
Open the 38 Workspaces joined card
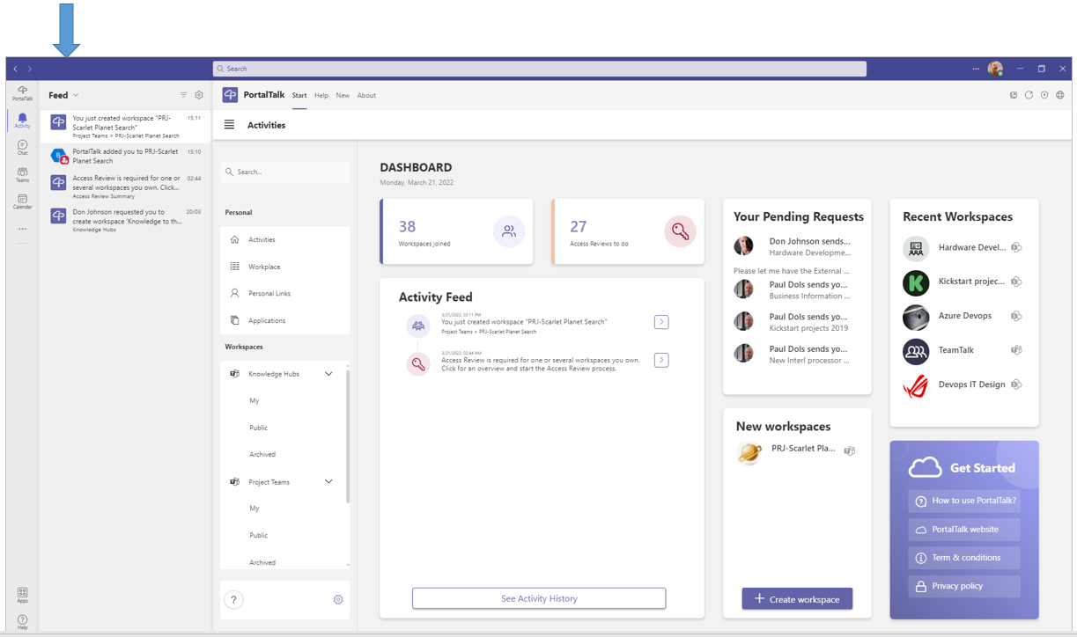click(x=456, y=231)
